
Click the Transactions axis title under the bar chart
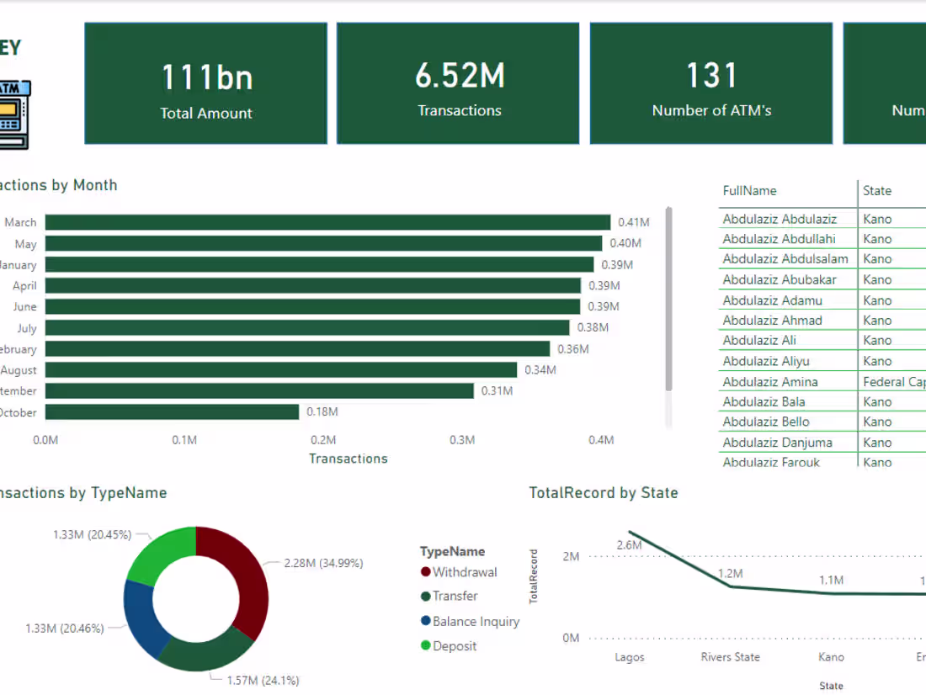(348, 459)
